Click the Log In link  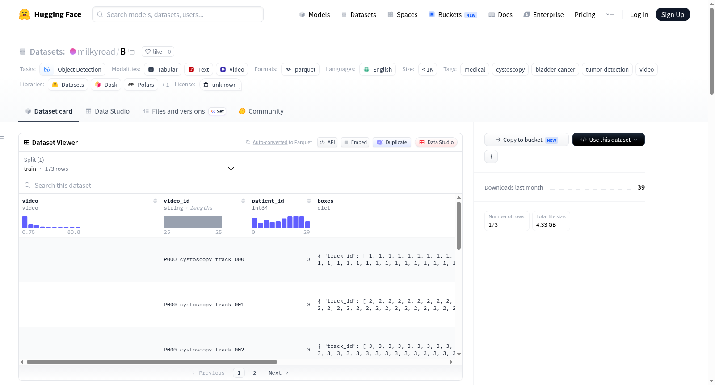[x=639, y=14]
